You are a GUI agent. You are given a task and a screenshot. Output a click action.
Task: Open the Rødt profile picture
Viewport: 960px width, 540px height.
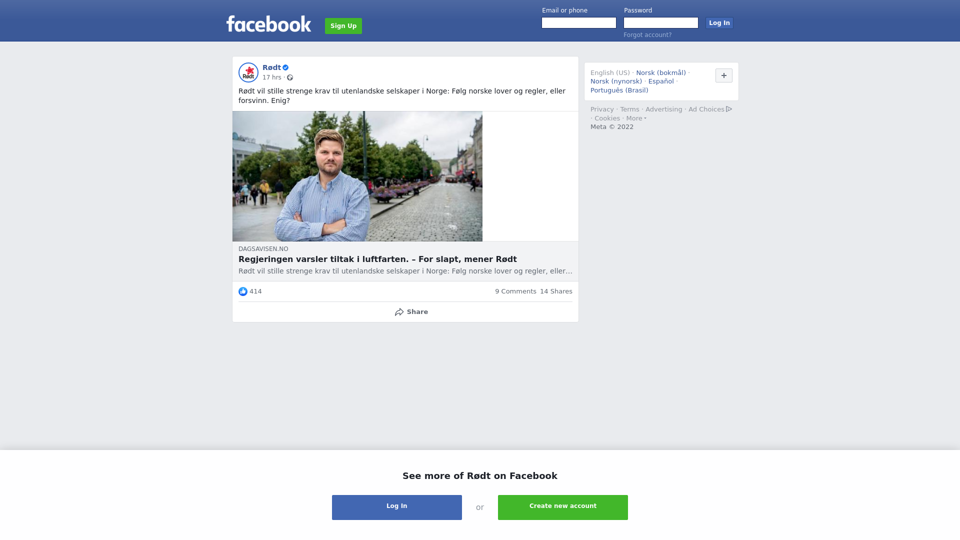[248, 72]
